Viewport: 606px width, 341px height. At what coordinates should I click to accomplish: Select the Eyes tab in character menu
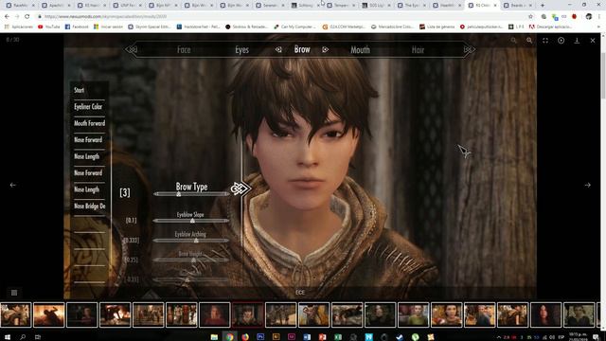coord(242,50)
